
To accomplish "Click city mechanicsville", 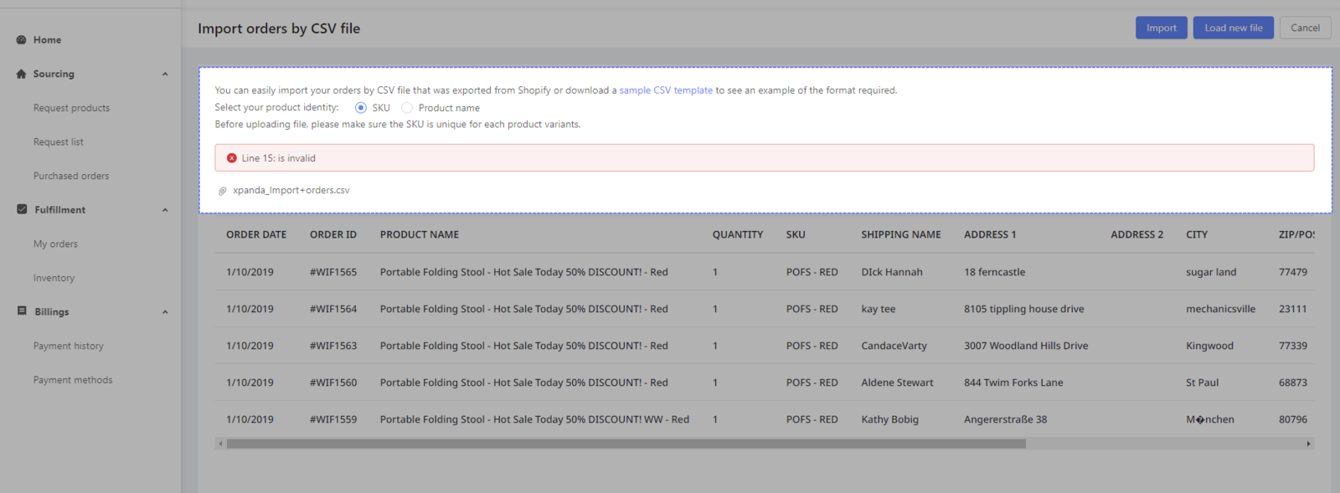I will pyautogui.click(x=1221, y=309).
